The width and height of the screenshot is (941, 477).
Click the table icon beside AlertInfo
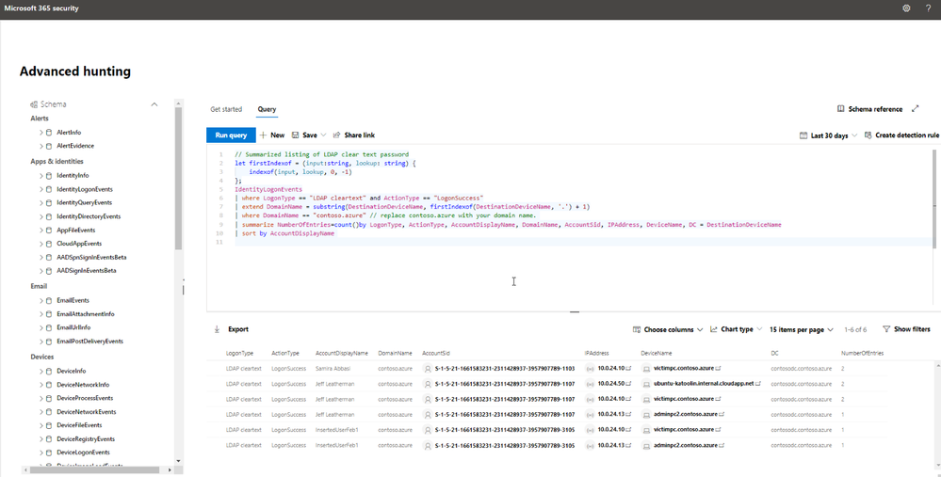pyautogui.click(x=49, y=133)
